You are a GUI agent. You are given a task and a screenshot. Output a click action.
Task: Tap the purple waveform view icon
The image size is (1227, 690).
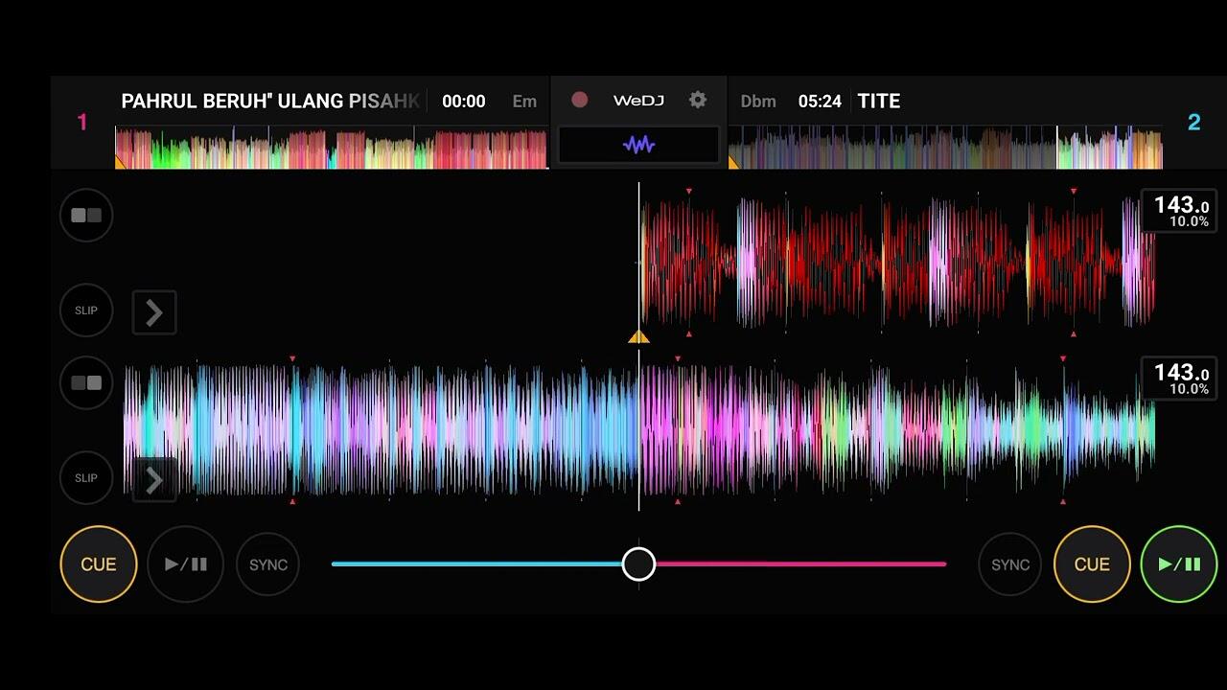pyautogui.click(x=638, y=145)
